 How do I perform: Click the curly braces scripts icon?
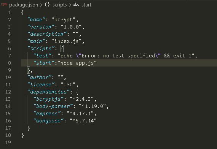47,5
